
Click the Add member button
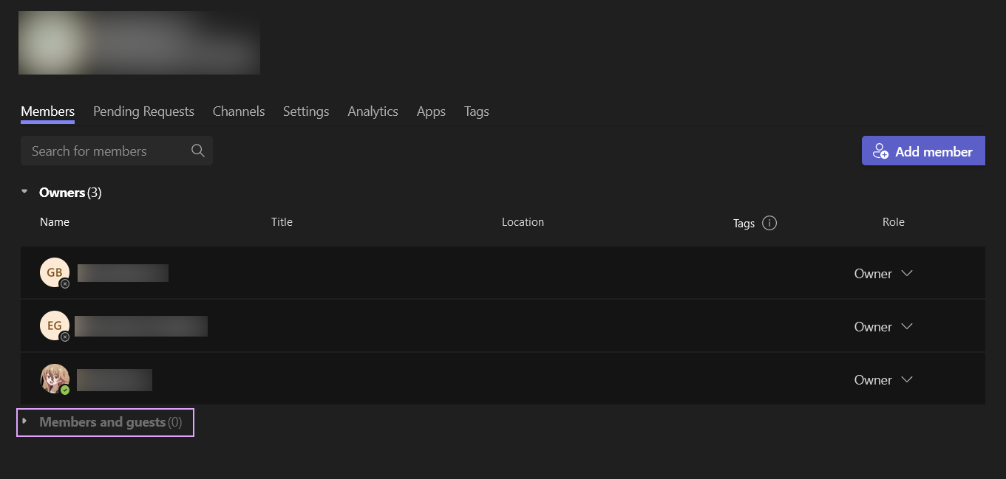[923, 151]
